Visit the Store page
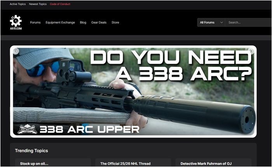This screenshot has width=272, height=167. pos(115,23)
